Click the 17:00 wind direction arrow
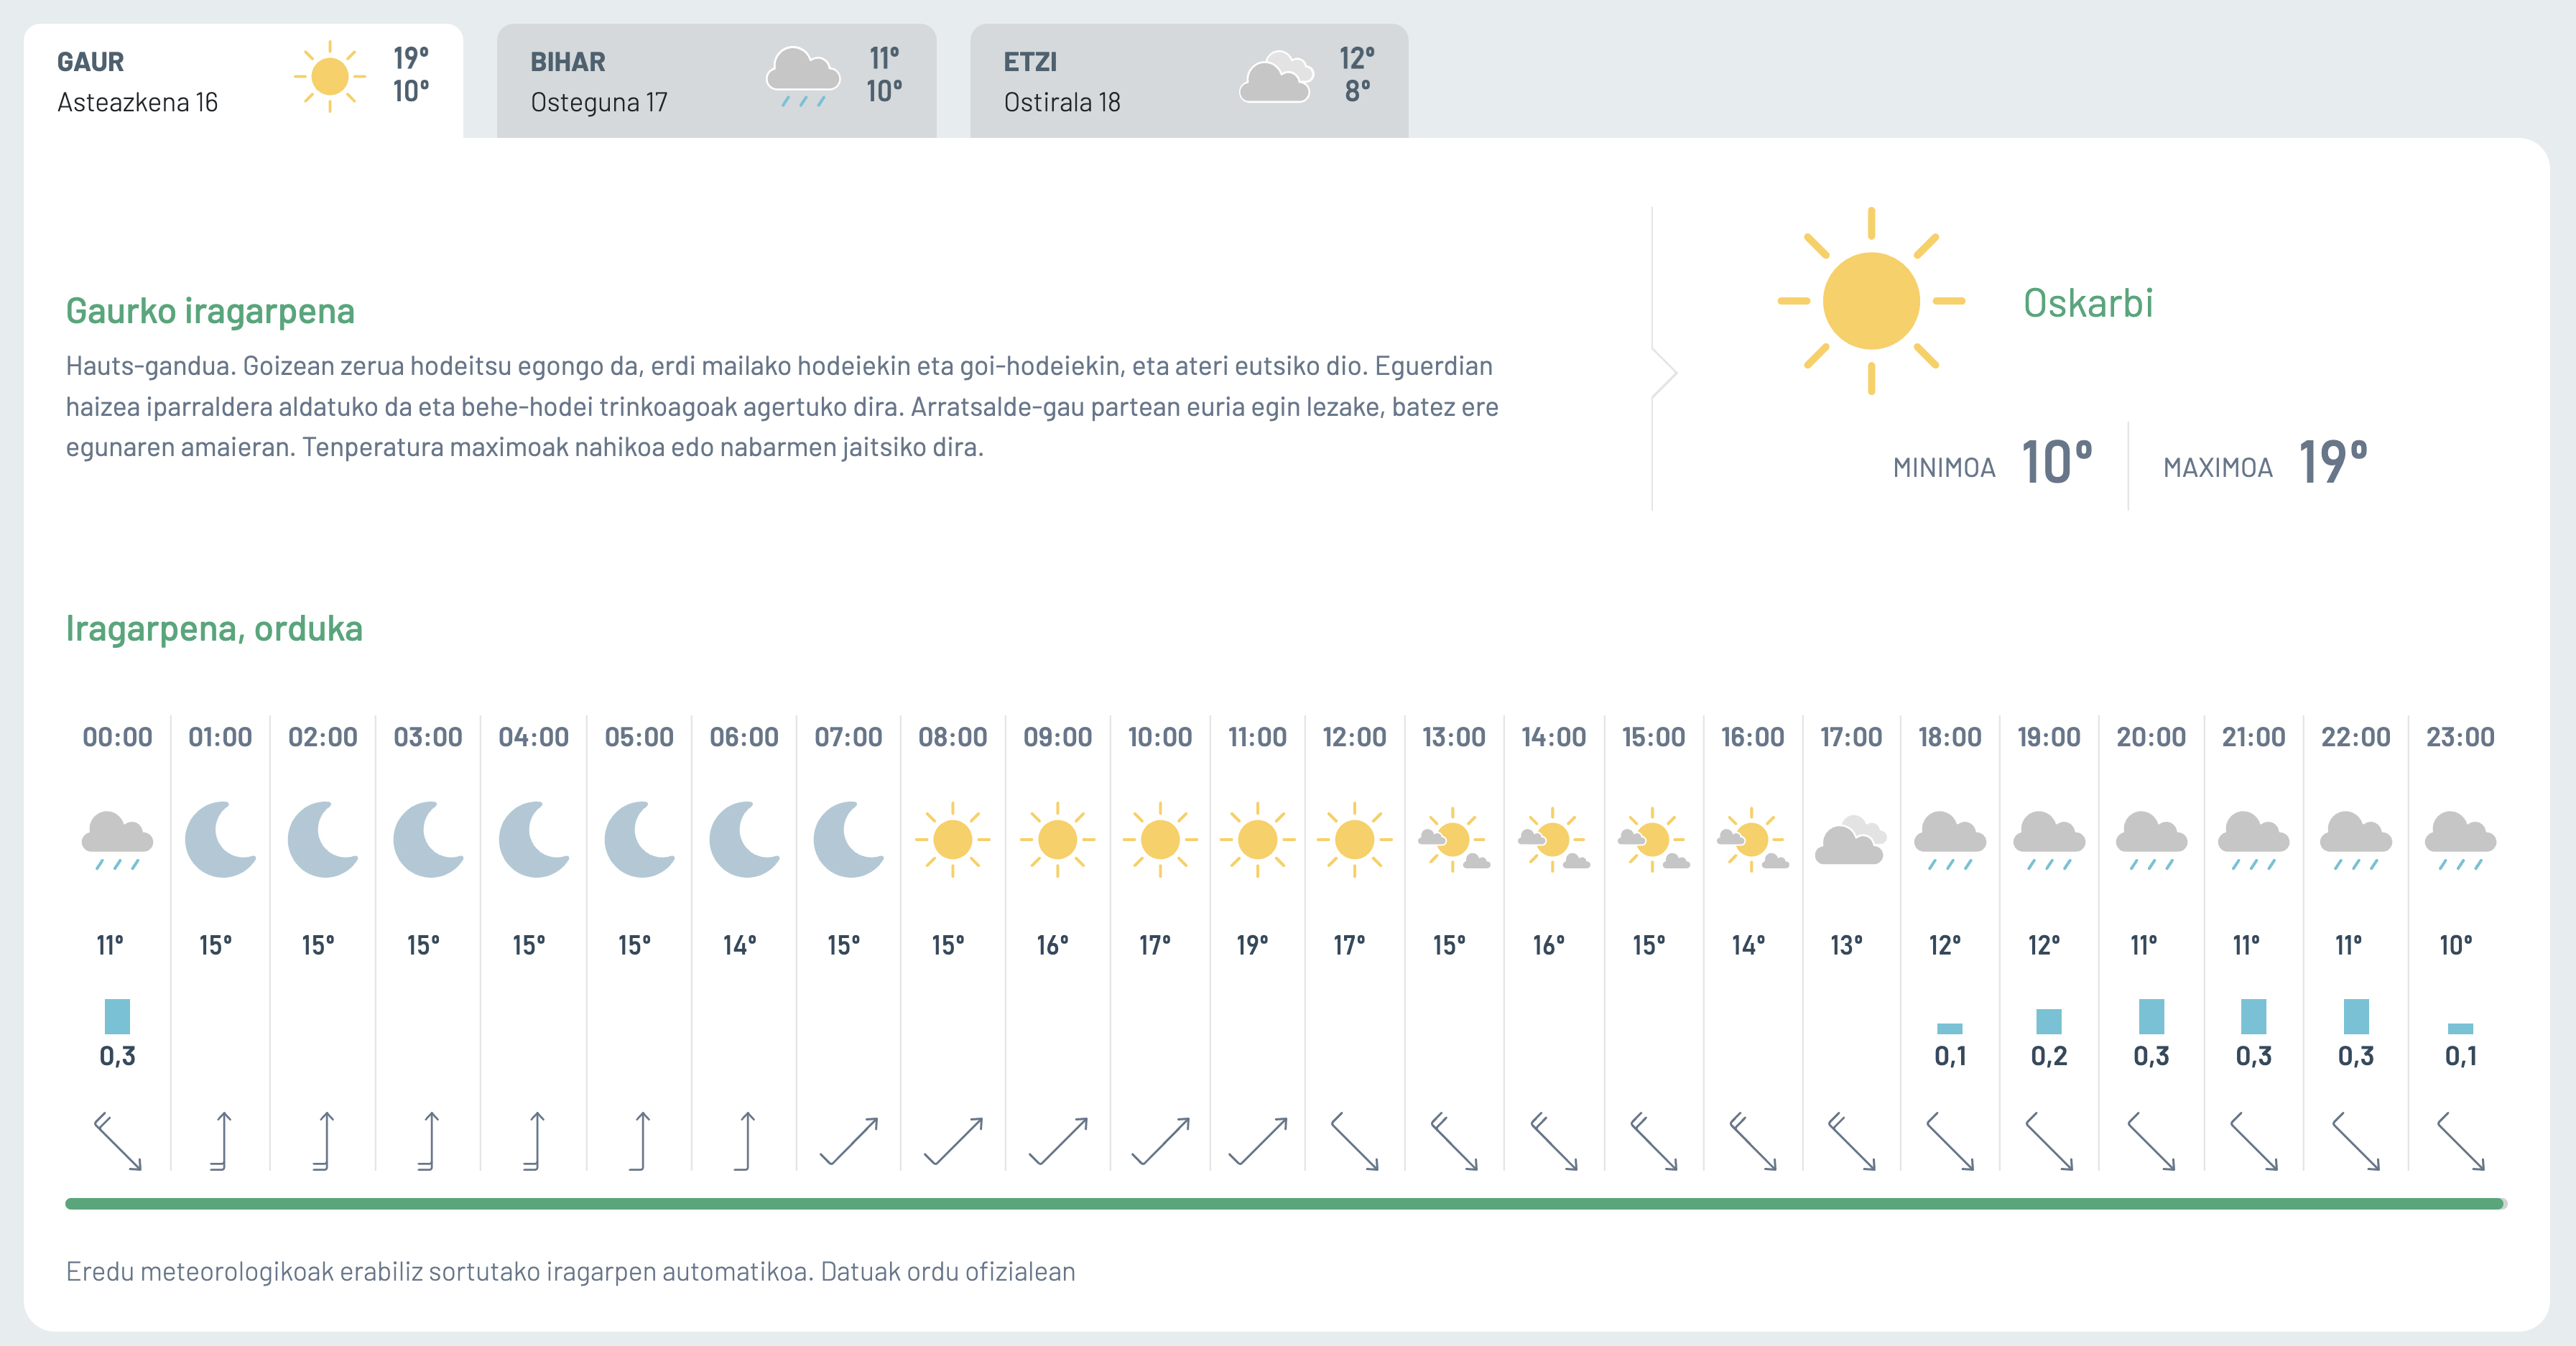The height and width of the screenshot is (1346, 2576). pos(1852,1141)
